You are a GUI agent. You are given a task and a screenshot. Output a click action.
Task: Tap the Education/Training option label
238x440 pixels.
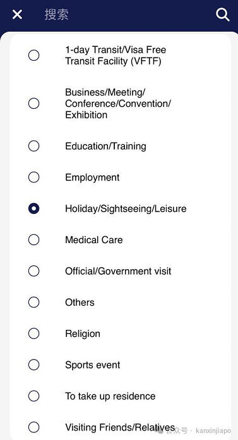[105, 146]
